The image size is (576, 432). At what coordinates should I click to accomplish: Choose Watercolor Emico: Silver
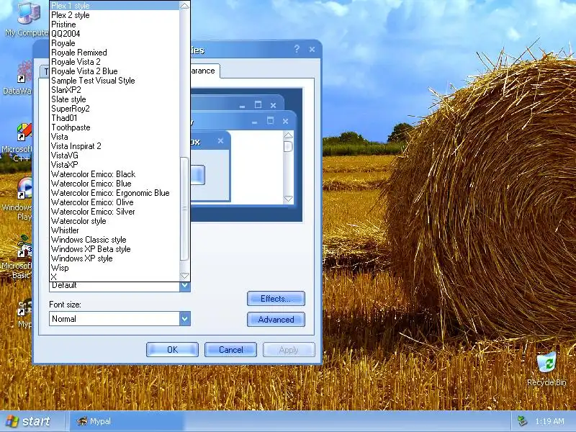click(x=114, y=212)
